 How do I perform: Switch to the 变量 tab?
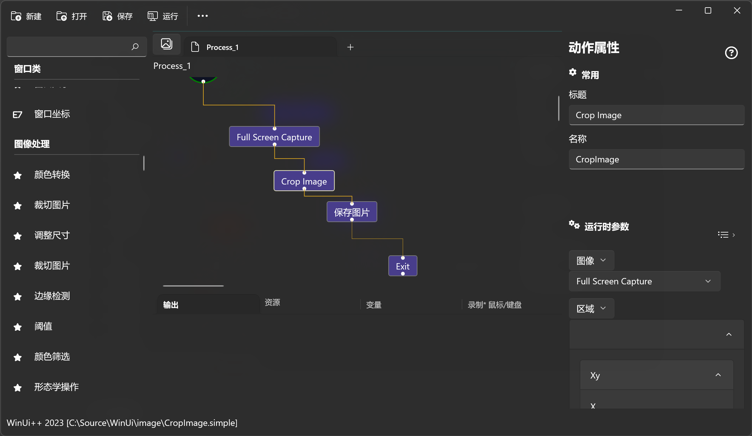[x=374, y=305]
